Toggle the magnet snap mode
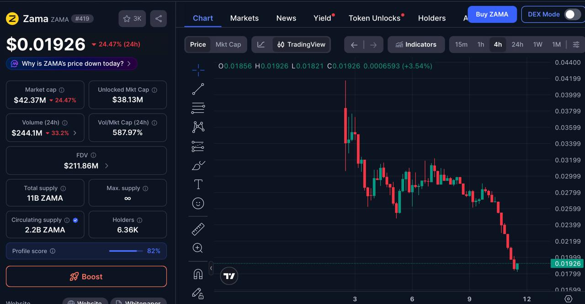 [198, 274]
